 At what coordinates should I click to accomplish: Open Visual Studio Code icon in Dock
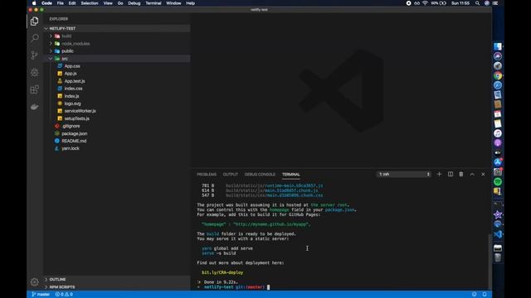(x=498, y=233)
